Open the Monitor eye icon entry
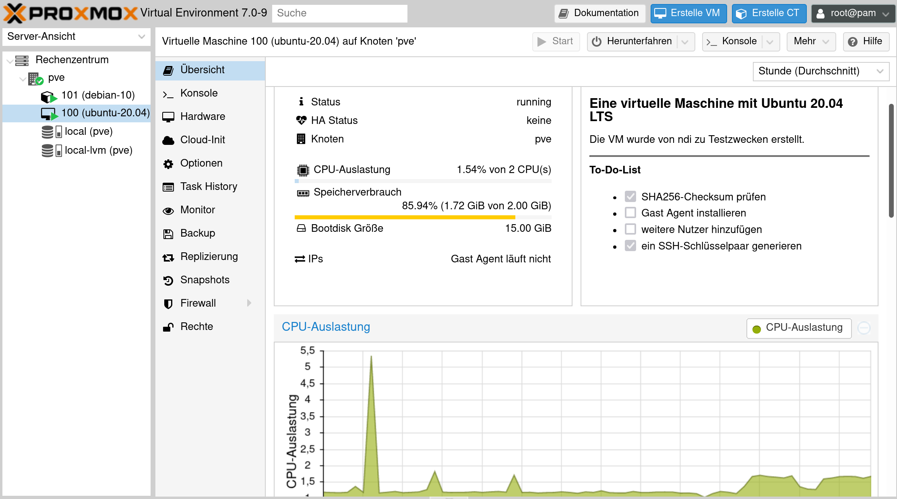Viewport: 897px width, 499px height. click(168, 210)
